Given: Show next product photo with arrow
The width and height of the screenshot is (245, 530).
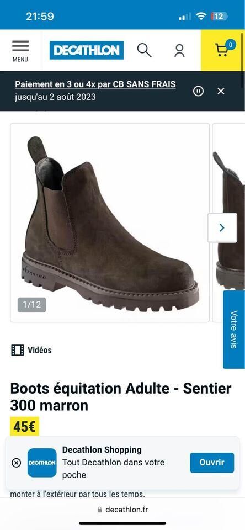Looking at the screenshot, I should tap(222, 228).
